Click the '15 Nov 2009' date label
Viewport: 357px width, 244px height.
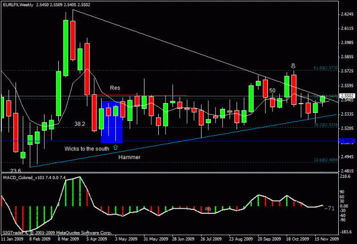(327, 239)
